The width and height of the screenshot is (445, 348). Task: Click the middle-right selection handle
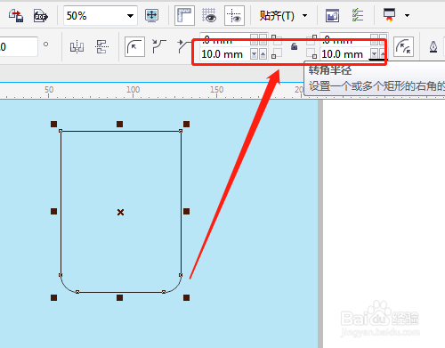(x=186, y=211)
